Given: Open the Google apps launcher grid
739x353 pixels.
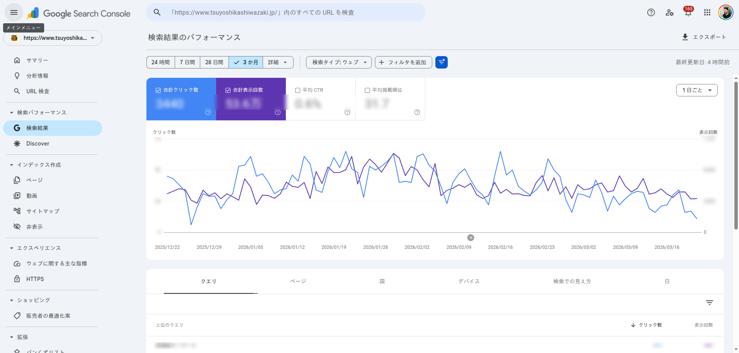Looking at the screenshot, I should [x=707, y=12].
